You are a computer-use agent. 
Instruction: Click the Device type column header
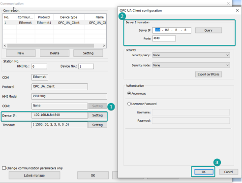click(69, 17)
